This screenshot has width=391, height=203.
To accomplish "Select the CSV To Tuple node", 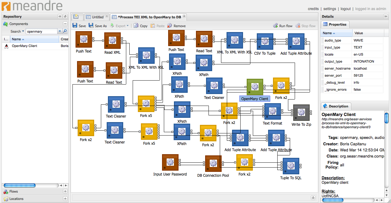I will click(265, 42).
